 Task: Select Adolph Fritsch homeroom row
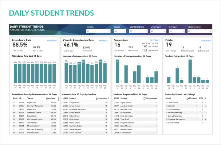click(34, 133)
